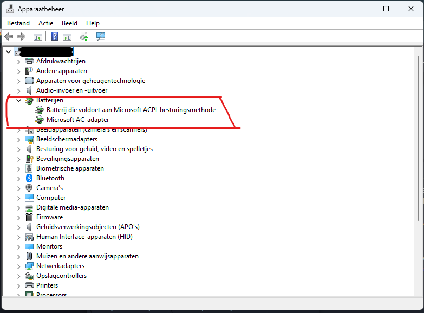Open the blue Help question mark icon
The image size is (424, 313).
pos(54,36)
